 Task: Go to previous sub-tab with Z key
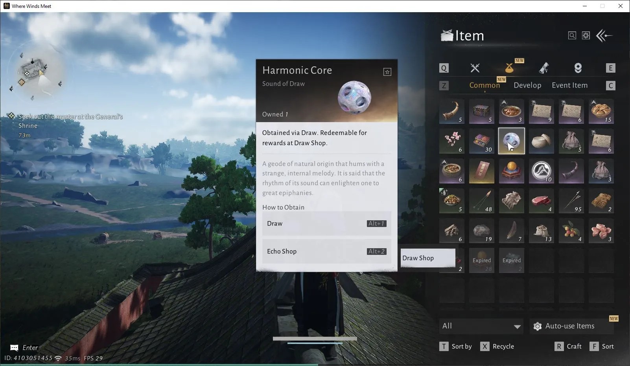pyautogui.click(x=444, y=86)
